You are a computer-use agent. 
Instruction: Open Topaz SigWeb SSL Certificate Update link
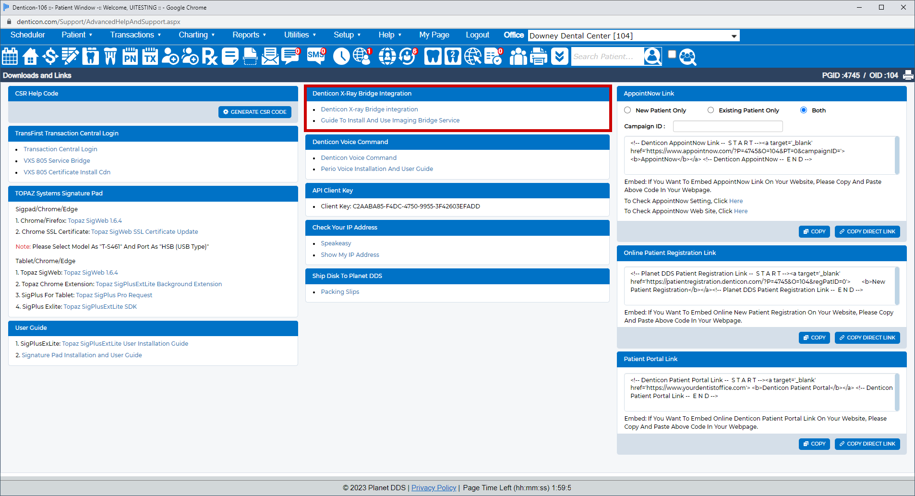pyautogui.click(x=144, y=231)
